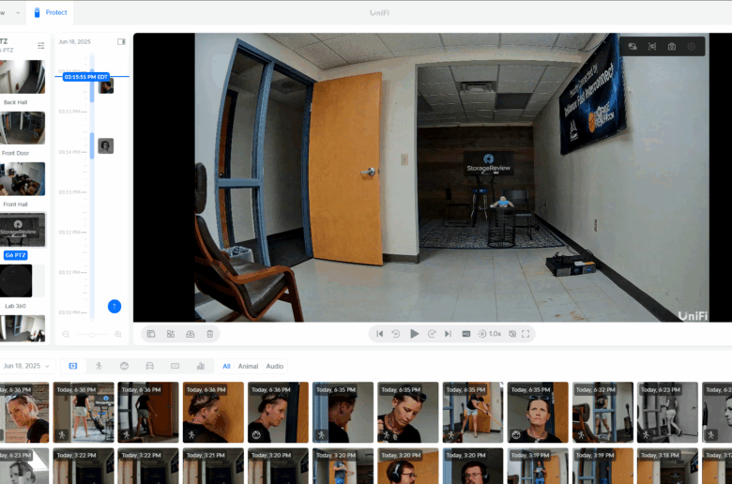Open the Protect application tab
The image size is (732, 484).
coord(51,12)
